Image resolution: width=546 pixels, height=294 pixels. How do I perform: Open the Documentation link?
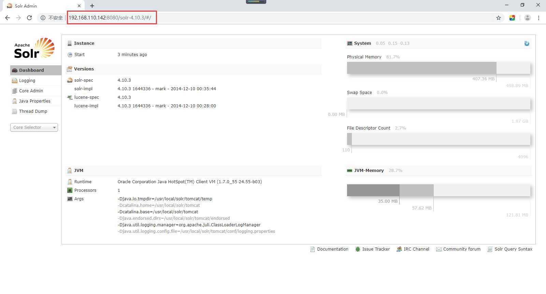click(333, 249)
